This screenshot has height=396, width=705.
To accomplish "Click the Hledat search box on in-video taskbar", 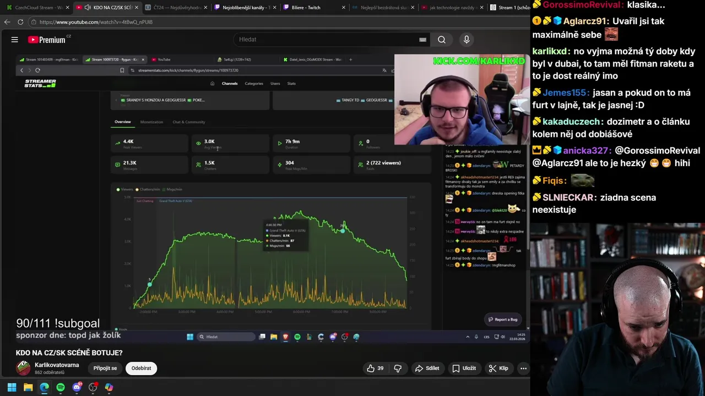I will [x=226, y=337].
